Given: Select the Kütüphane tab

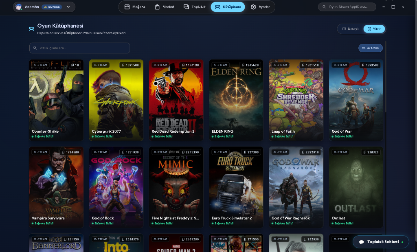Looking at the screenshot, I should click(228, 7).
